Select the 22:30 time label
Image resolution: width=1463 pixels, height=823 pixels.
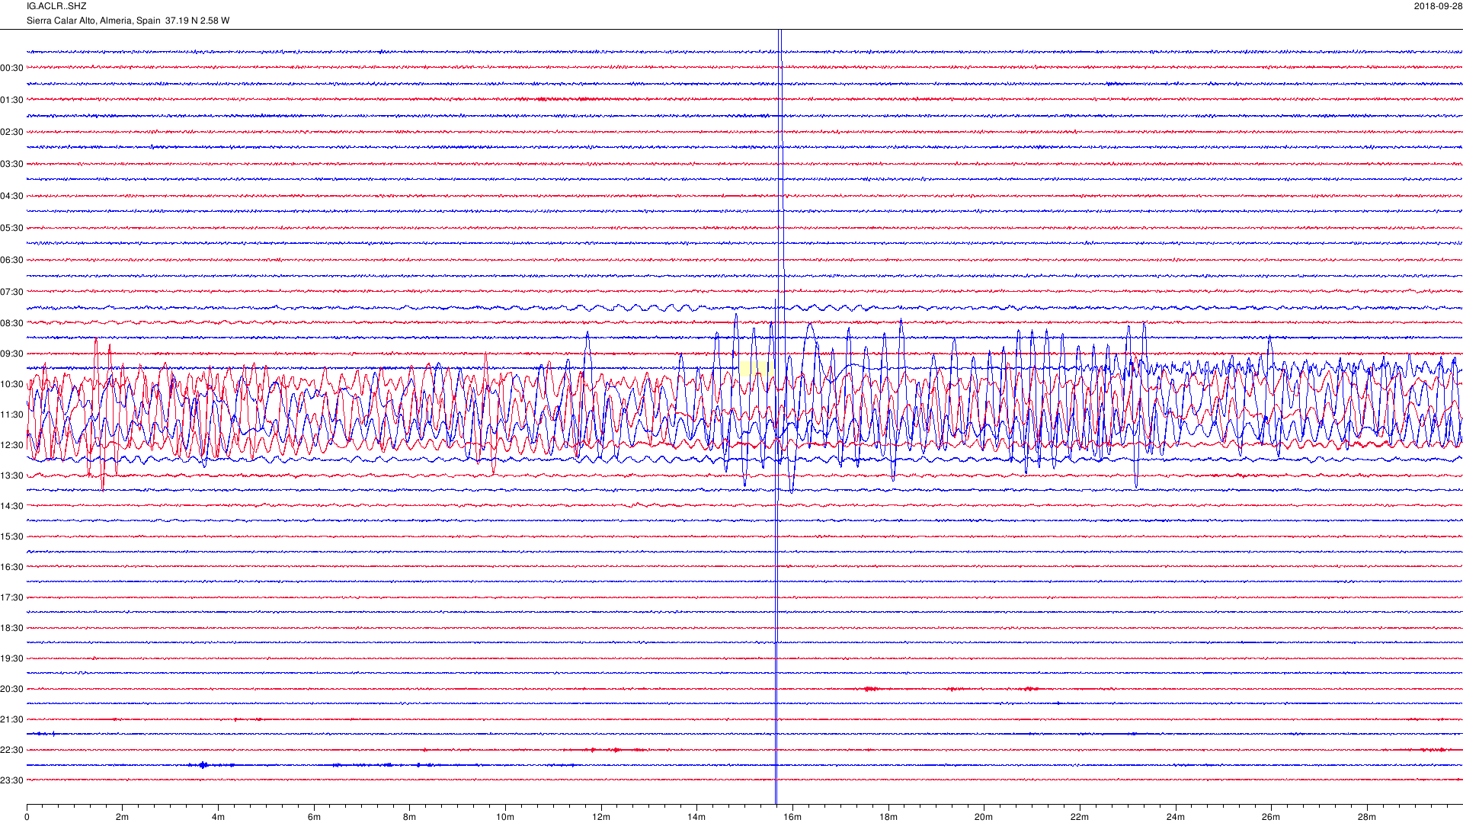coord(11,750)
